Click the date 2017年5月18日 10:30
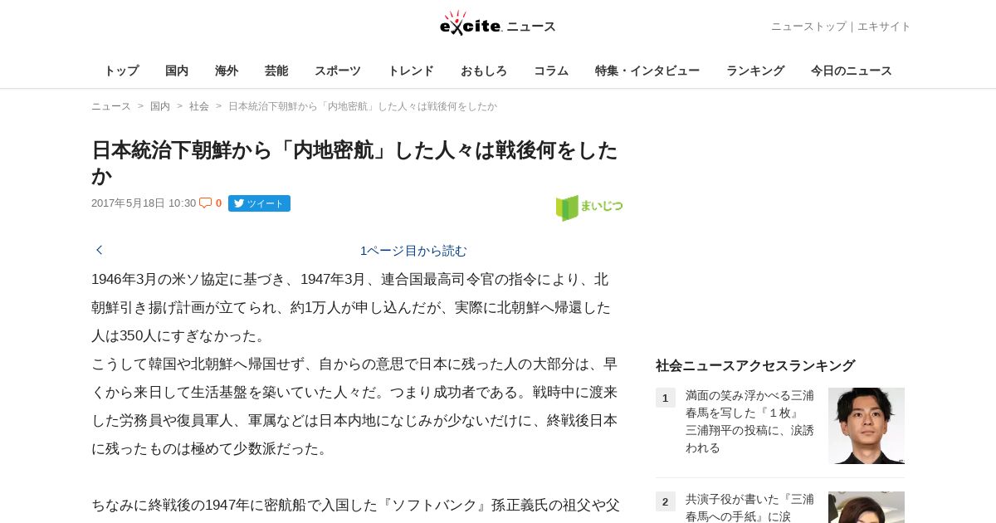Screen dimensions: 996x523 [144, 203]
